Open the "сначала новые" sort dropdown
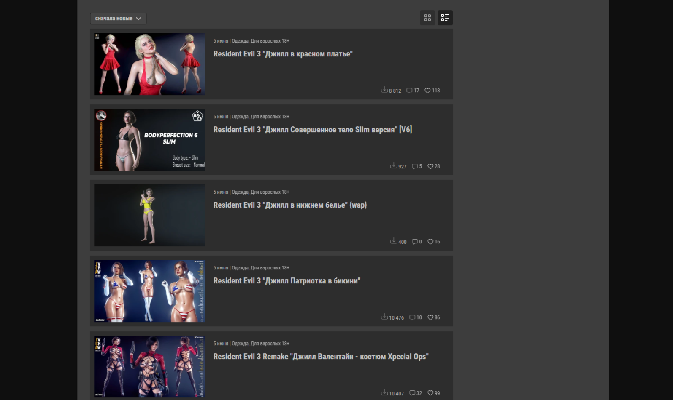Image resolution: width=673 pixels, height=400 pixels. coord(118,19)
